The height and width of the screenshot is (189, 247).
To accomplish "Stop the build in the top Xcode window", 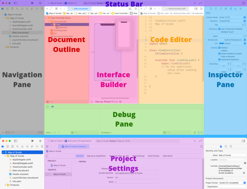I will [x=40, y=3].
